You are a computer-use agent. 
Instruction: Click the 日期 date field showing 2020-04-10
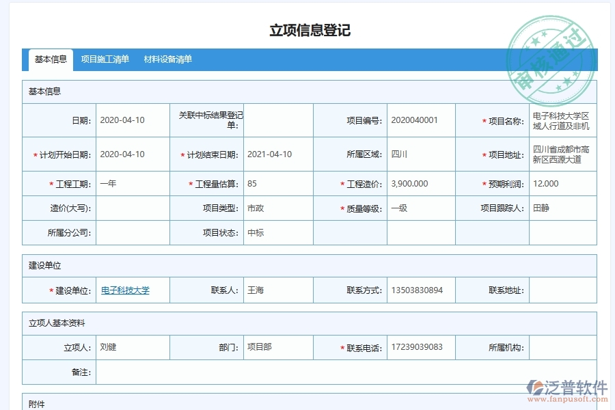click(x=130, y=120)
